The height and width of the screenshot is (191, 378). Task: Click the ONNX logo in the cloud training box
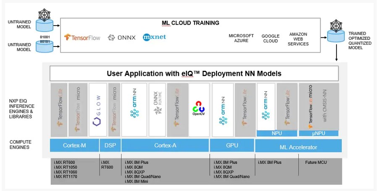[121, 38]
